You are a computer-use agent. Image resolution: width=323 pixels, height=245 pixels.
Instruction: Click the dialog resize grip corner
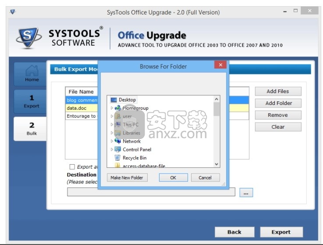[x=224, y=184]
